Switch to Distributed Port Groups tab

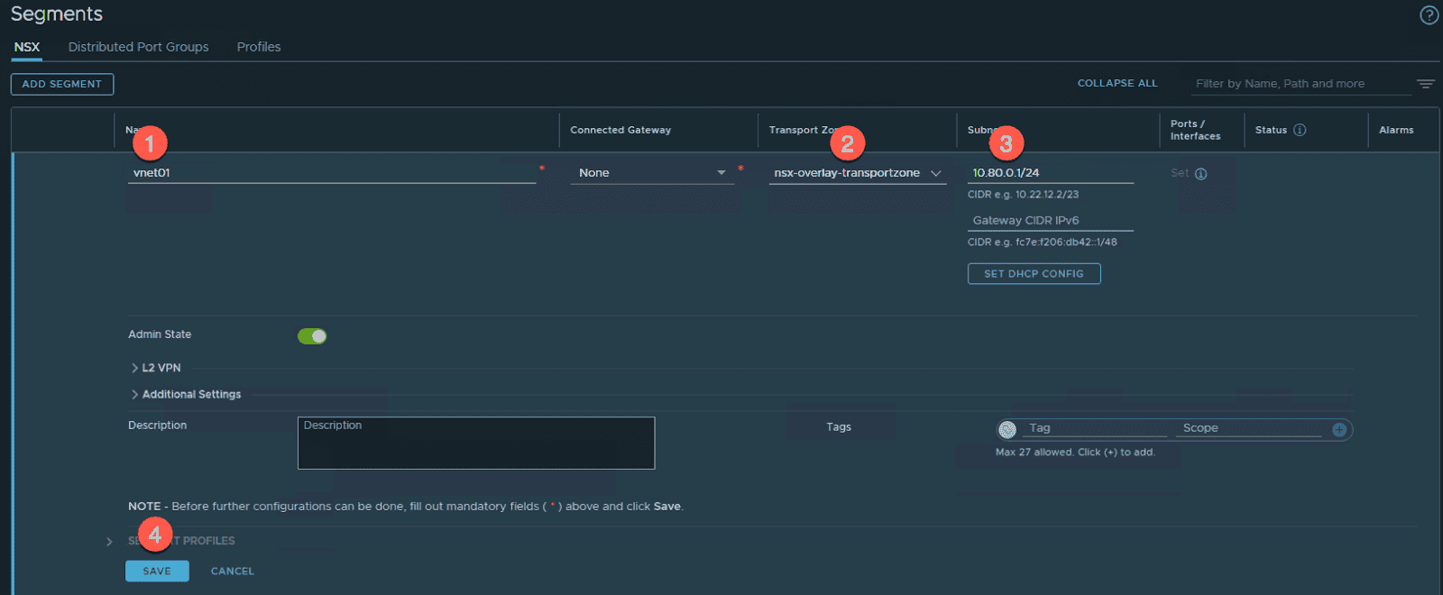click(138, 47)
